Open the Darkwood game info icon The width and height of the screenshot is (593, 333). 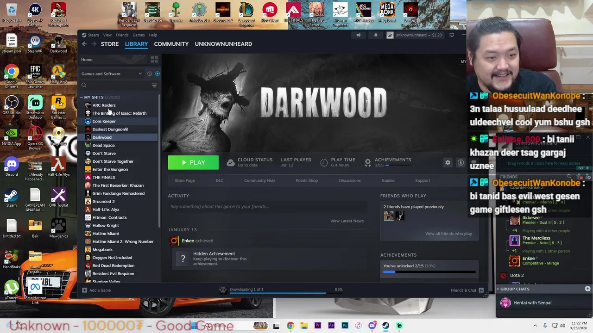point(461,162)
